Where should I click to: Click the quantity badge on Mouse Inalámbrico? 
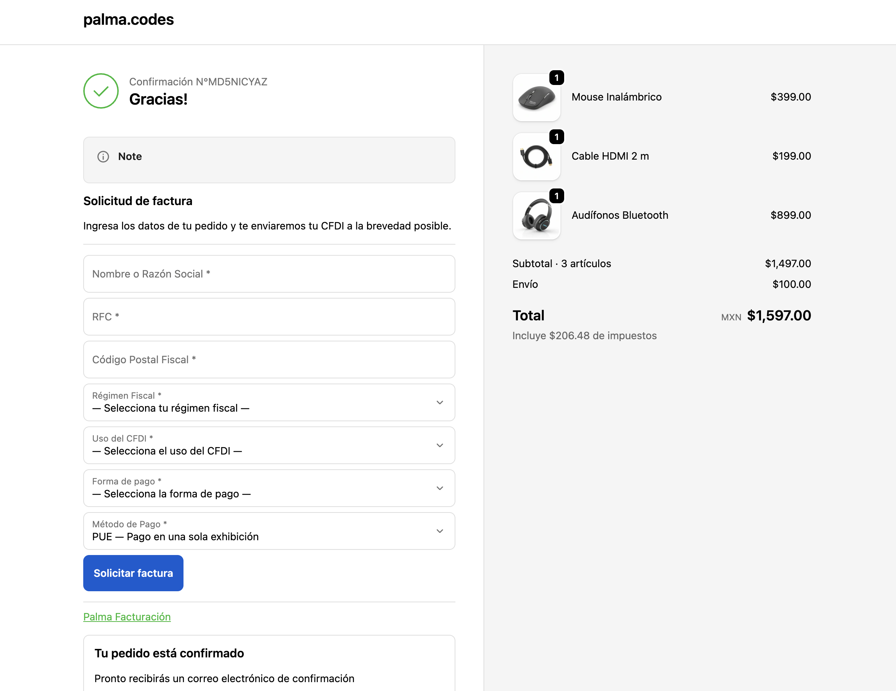tap(557, 78)
